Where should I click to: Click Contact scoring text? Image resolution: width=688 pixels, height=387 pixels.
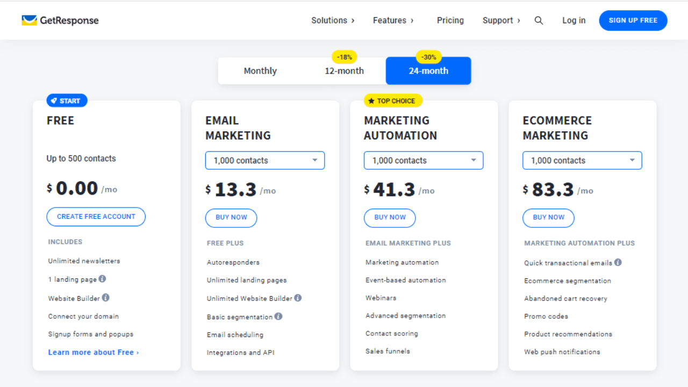392,333
